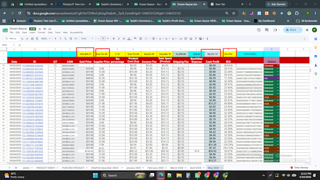The image size is (320, 180).
Task: Click the Share button
Action: [291, 30]
